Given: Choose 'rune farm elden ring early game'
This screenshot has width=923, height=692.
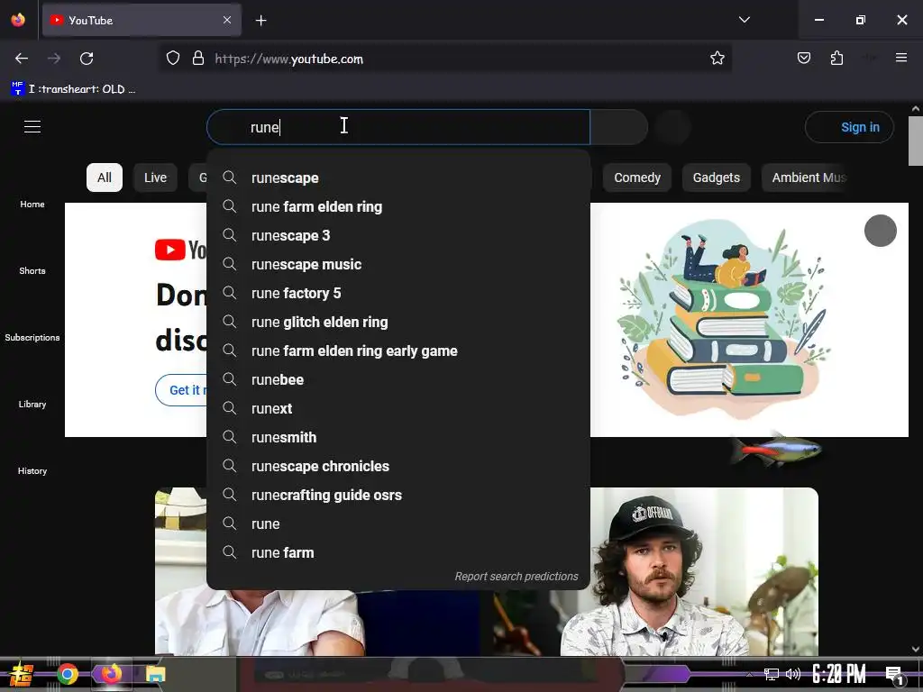Looking at the screenshot, I should (398, 351).
